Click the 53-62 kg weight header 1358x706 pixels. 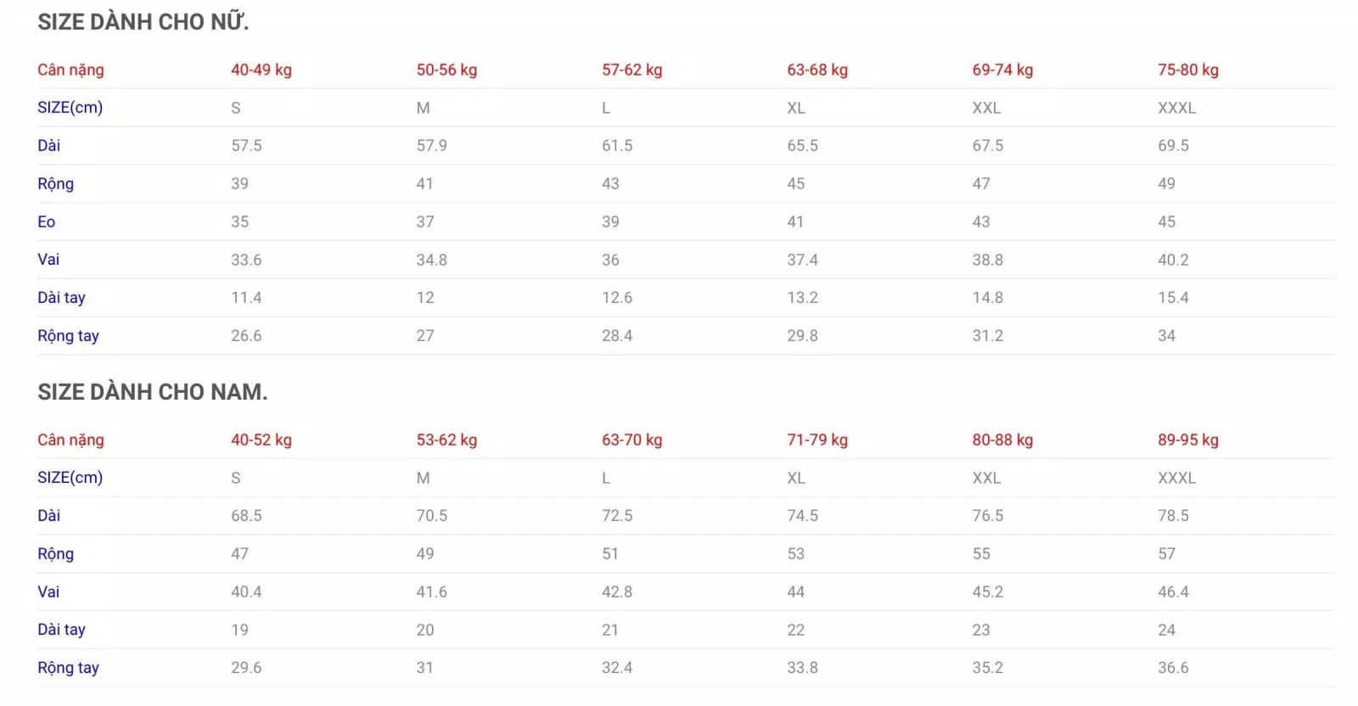coord(446,440)
